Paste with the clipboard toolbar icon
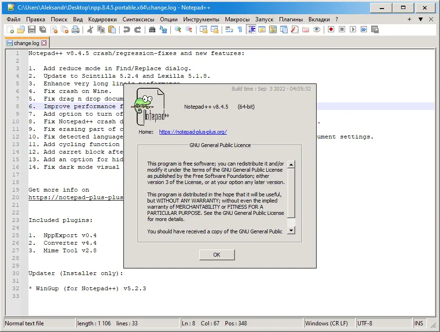 pos(112,29)
